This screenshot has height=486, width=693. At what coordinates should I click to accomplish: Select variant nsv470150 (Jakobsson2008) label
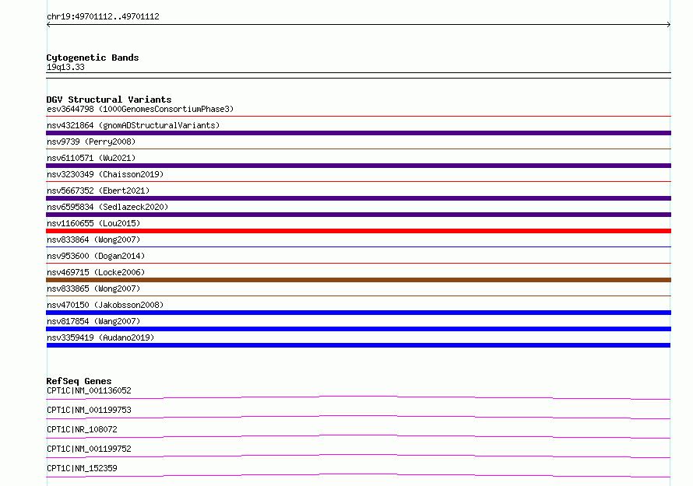click(x=105, y=305)
